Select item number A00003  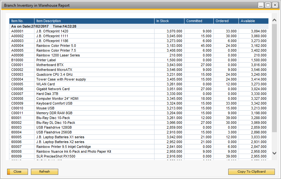(x=17, y=41)
